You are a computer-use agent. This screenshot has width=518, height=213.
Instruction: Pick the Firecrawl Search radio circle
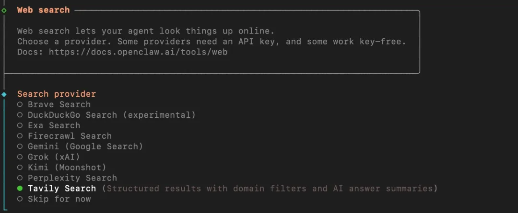[x=20, y=136]
